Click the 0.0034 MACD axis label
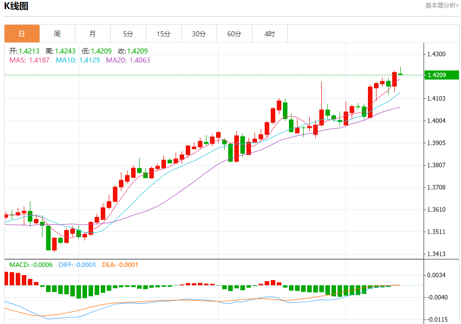 pos(436,275)
